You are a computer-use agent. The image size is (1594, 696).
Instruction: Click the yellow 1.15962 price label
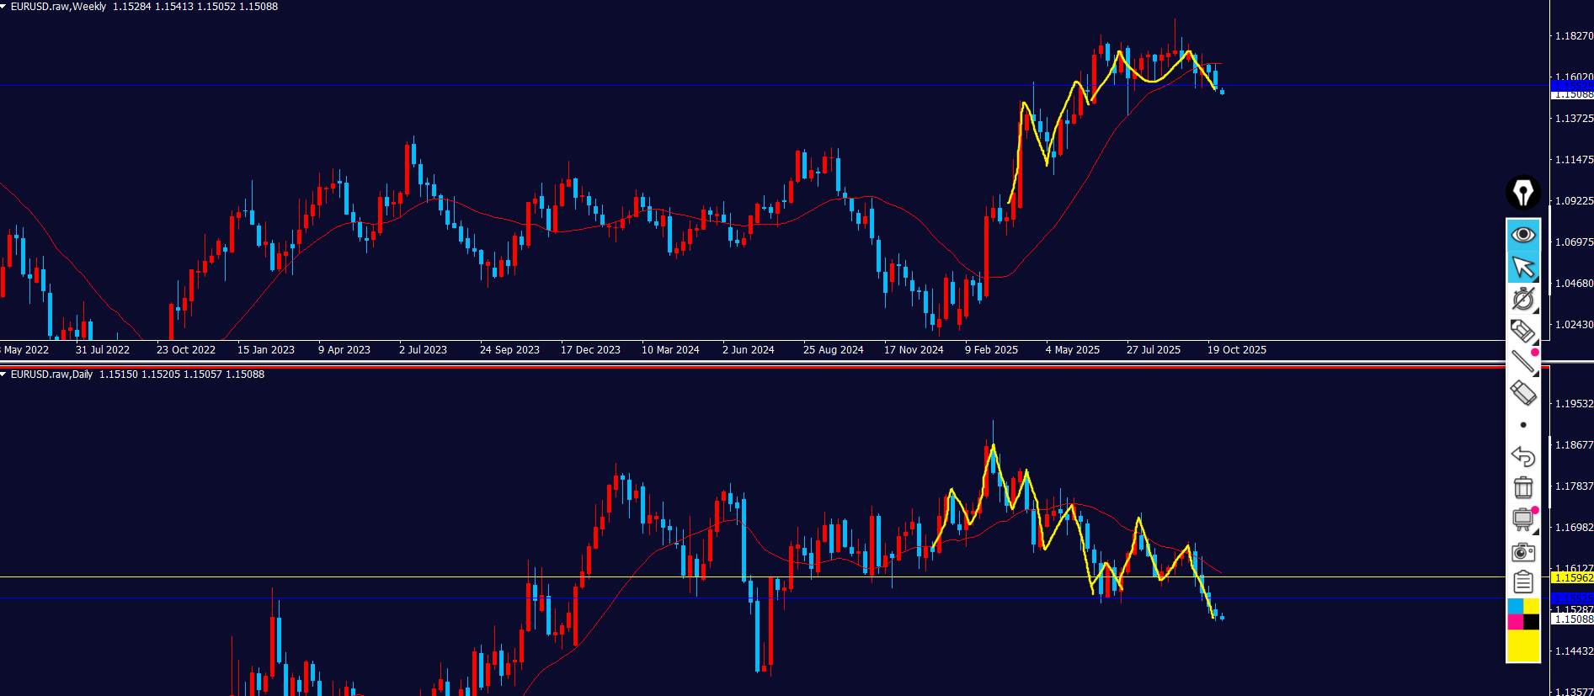pyautogui.click(x=1572, y=578)
